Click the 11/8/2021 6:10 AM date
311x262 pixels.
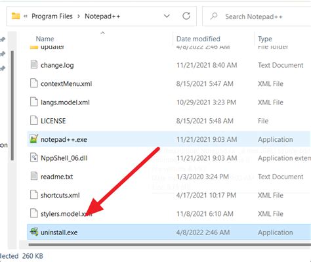[205, 214]
